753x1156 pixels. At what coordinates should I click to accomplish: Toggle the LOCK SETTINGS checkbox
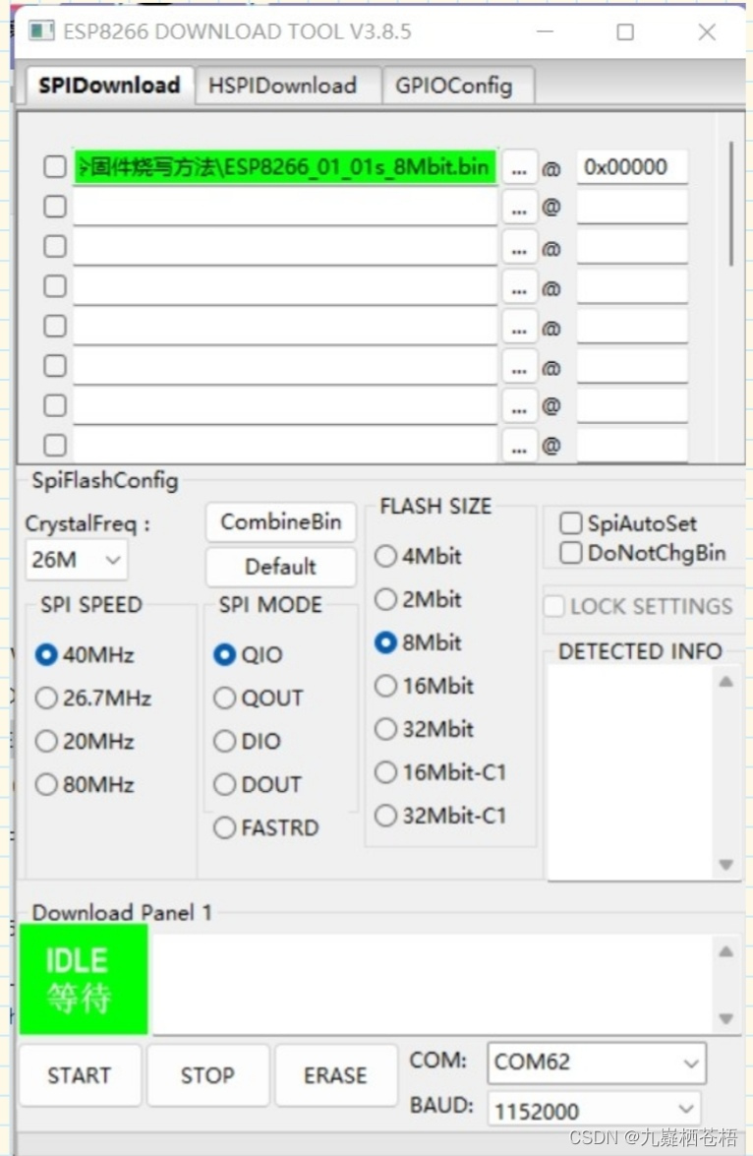[x=554, y=606]
